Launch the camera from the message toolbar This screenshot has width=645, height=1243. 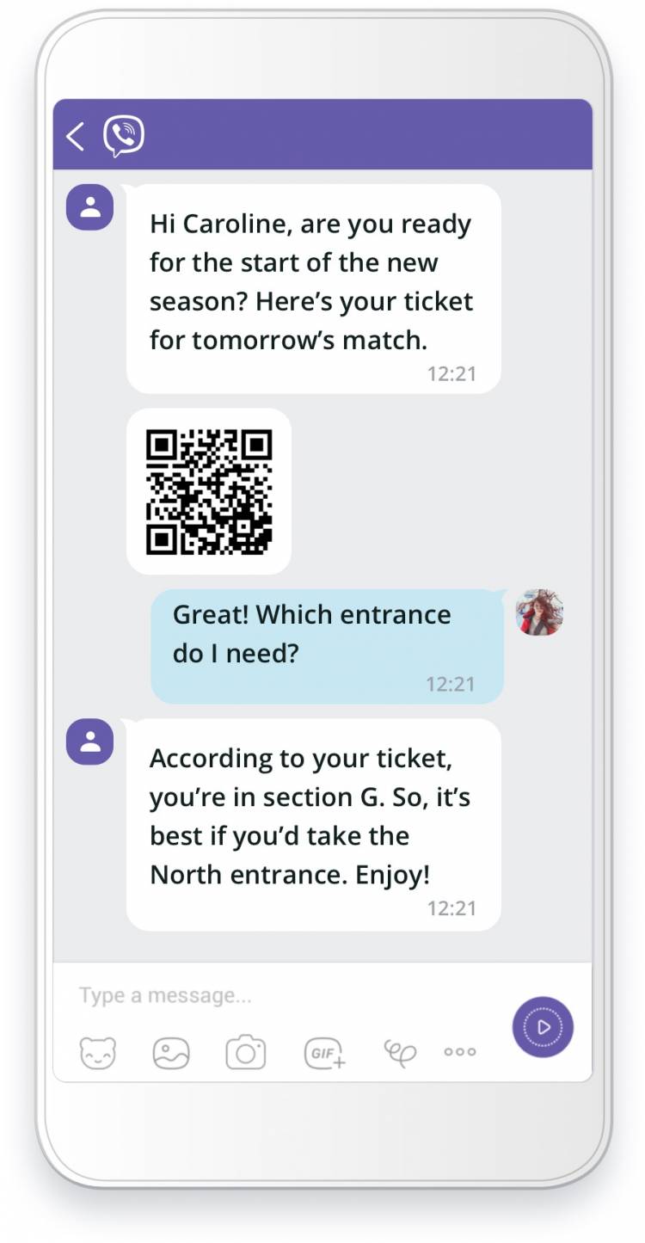246,1052
